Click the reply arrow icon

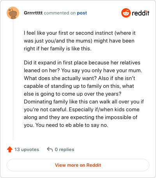click(x=50, y=150)
